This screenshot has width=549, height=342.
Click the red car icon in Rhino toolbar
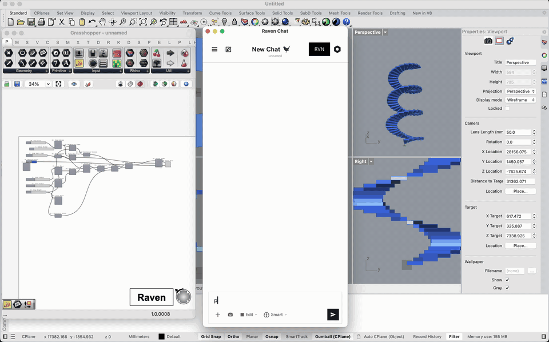(184, 22)
